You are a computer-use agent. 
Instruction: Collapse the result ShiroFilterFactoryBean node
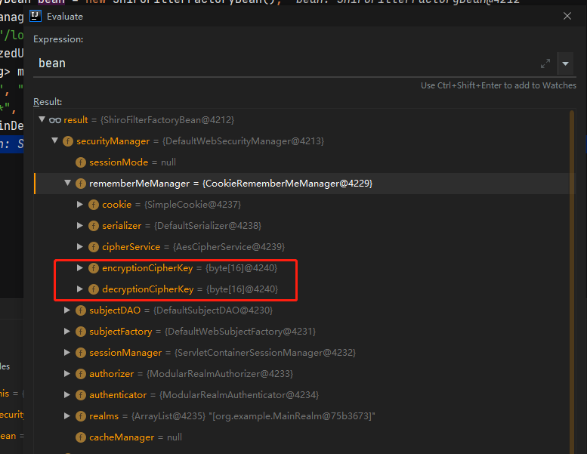click(42, 120)
